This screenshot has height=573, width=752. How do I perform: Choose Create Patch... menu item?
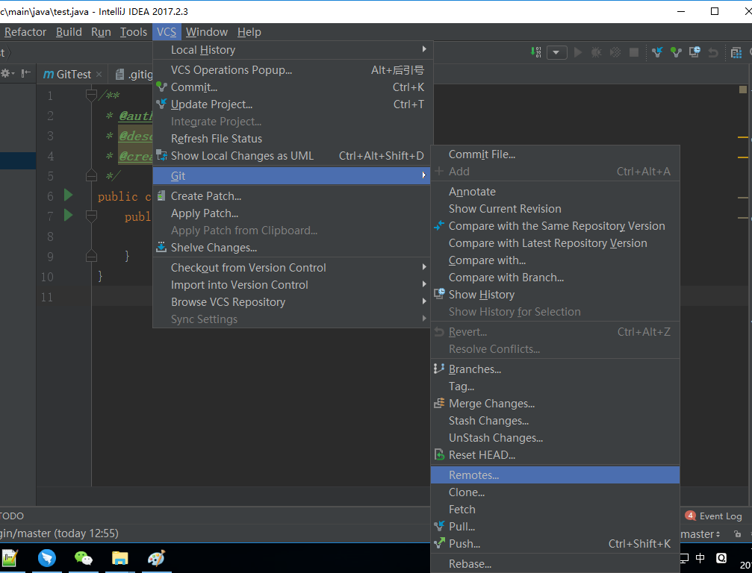coord(291,196)
